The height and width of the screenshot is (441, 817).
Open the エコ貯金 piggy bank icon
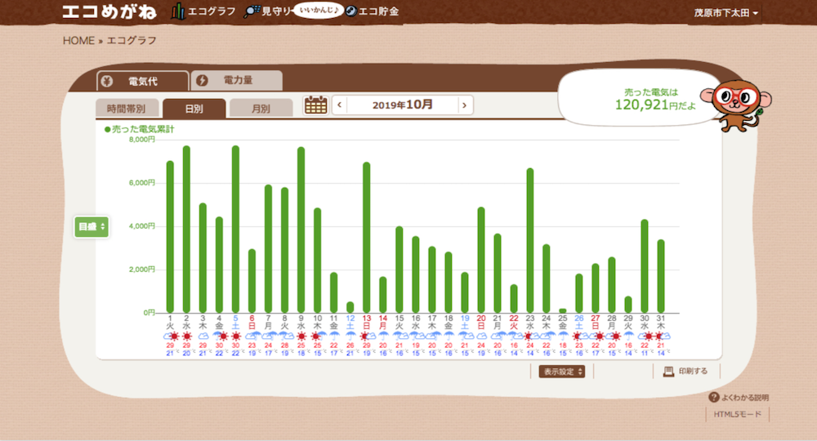(351, 11)
